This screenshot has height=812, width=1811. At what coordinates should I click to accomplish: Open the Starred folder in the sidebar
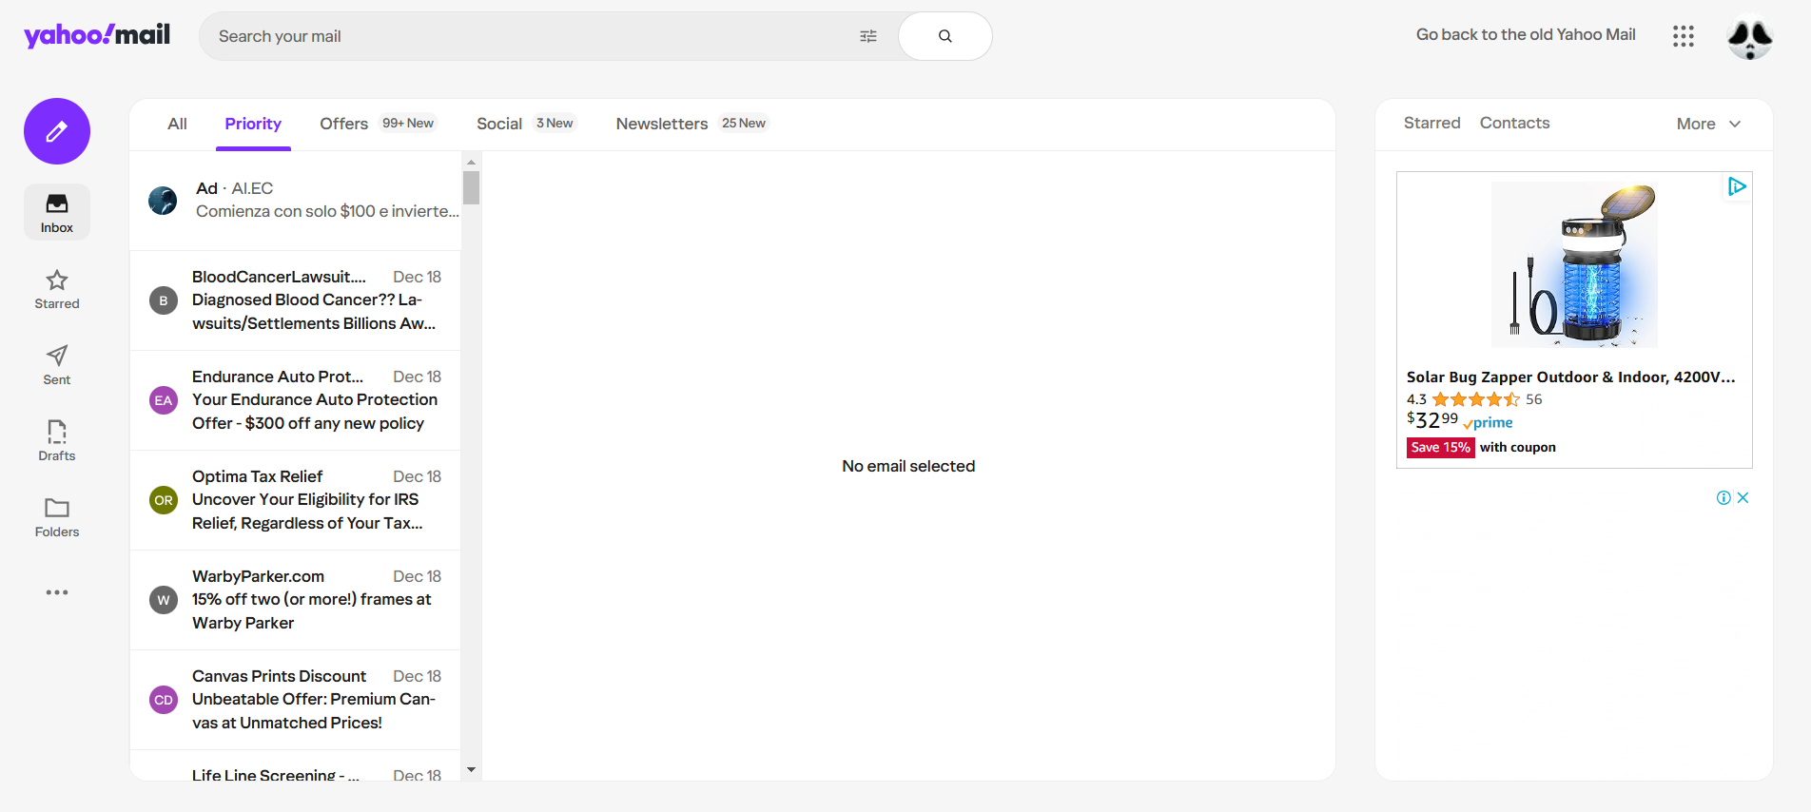click(x=57, y=289)
